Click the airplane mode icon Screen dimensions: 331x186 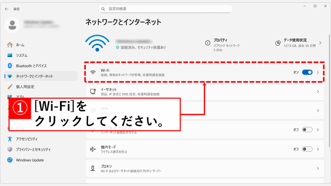coord(93,149)
